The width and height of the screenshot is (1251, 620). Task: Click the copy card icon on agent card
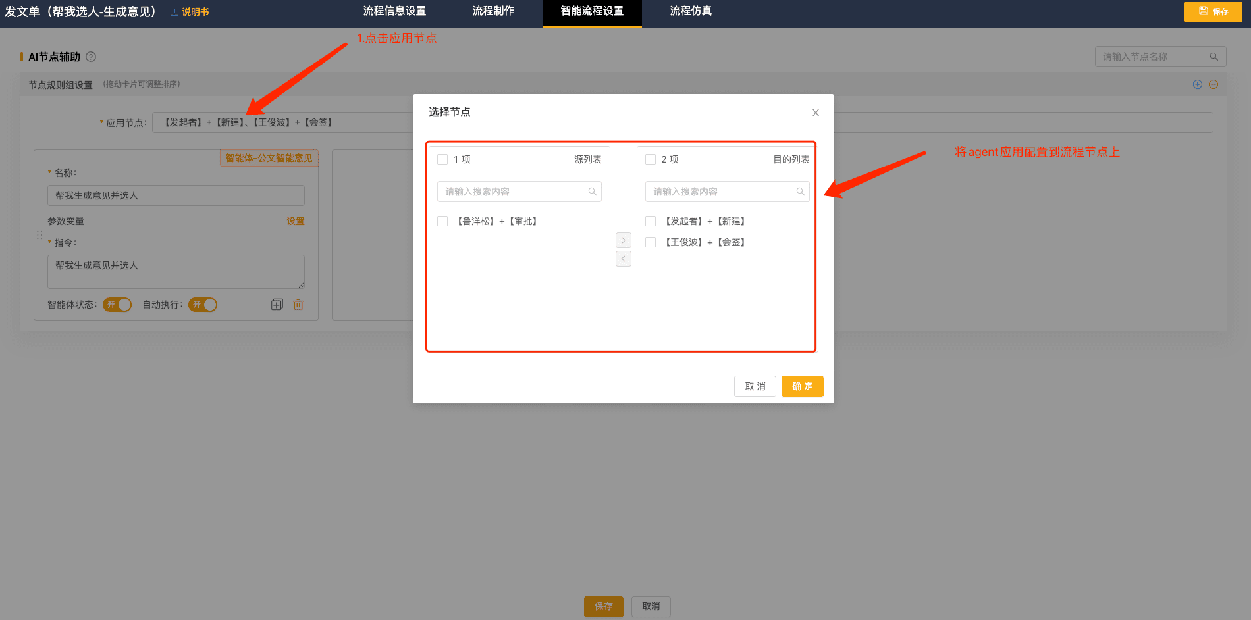click(x=277, y=305)
